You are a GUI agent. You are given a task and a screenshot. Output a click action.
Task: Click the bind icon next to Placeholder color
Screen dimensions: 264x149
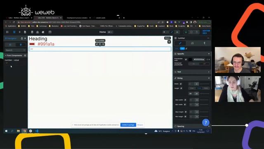point(186,59)
